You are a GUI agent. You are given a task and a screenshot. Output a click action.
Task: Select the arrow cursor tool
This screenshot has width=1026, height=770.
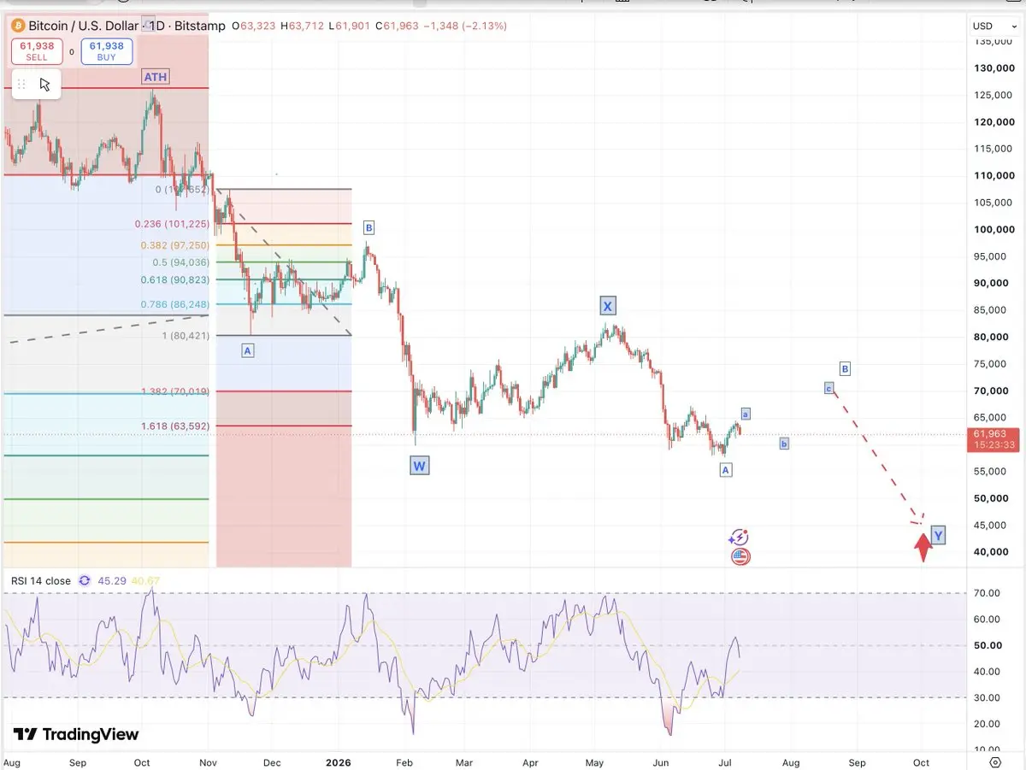coord(44,84)
